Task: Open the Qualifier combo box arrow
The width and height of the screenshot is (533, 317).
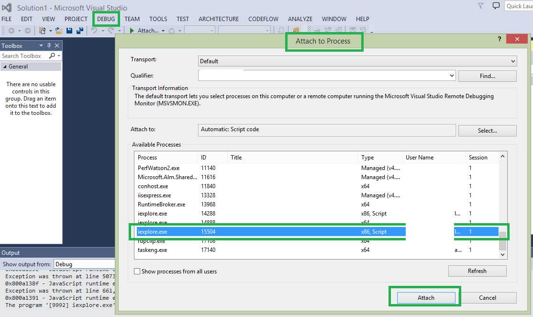Action: pos(451,76)
